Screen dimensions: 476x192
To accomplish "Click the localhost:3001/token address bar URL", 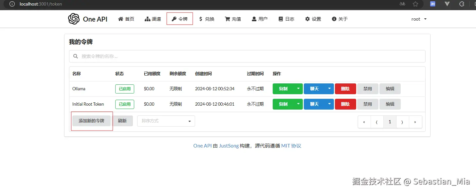I will [x=41, y=4].
